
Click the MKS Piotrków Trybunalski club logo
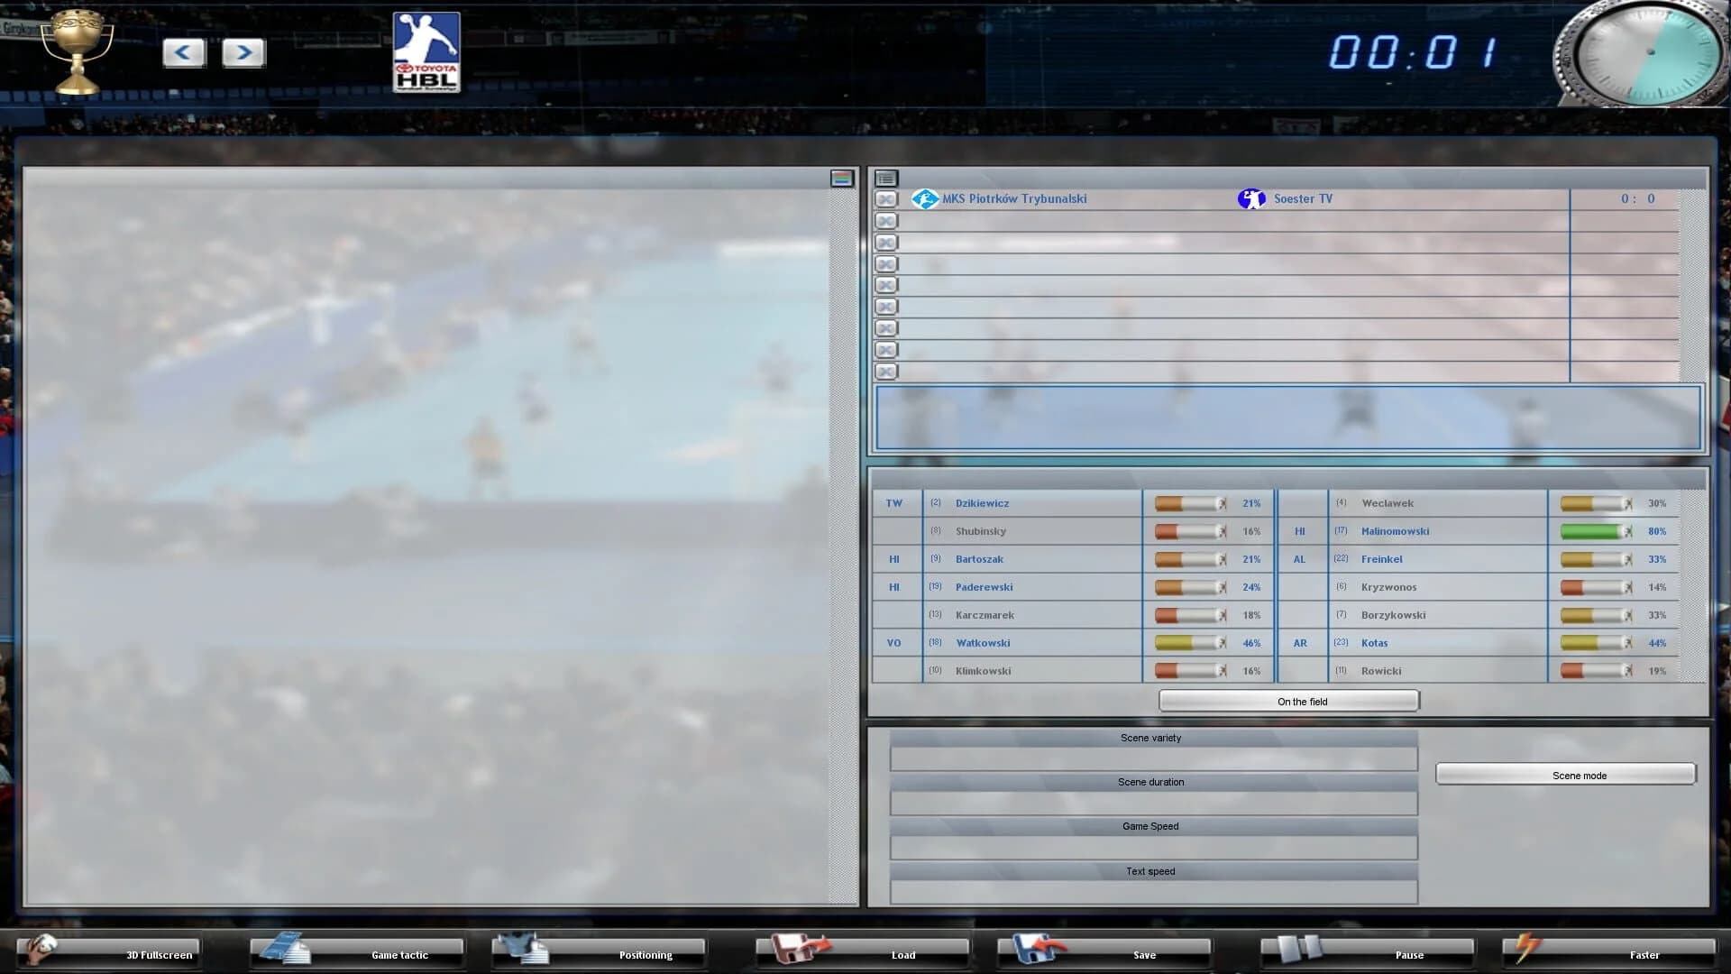(925, 198)
